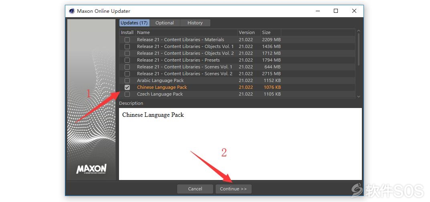
Task: Click size value '1105 KB'
Action: pyautogui.click(x=272, y=94)
